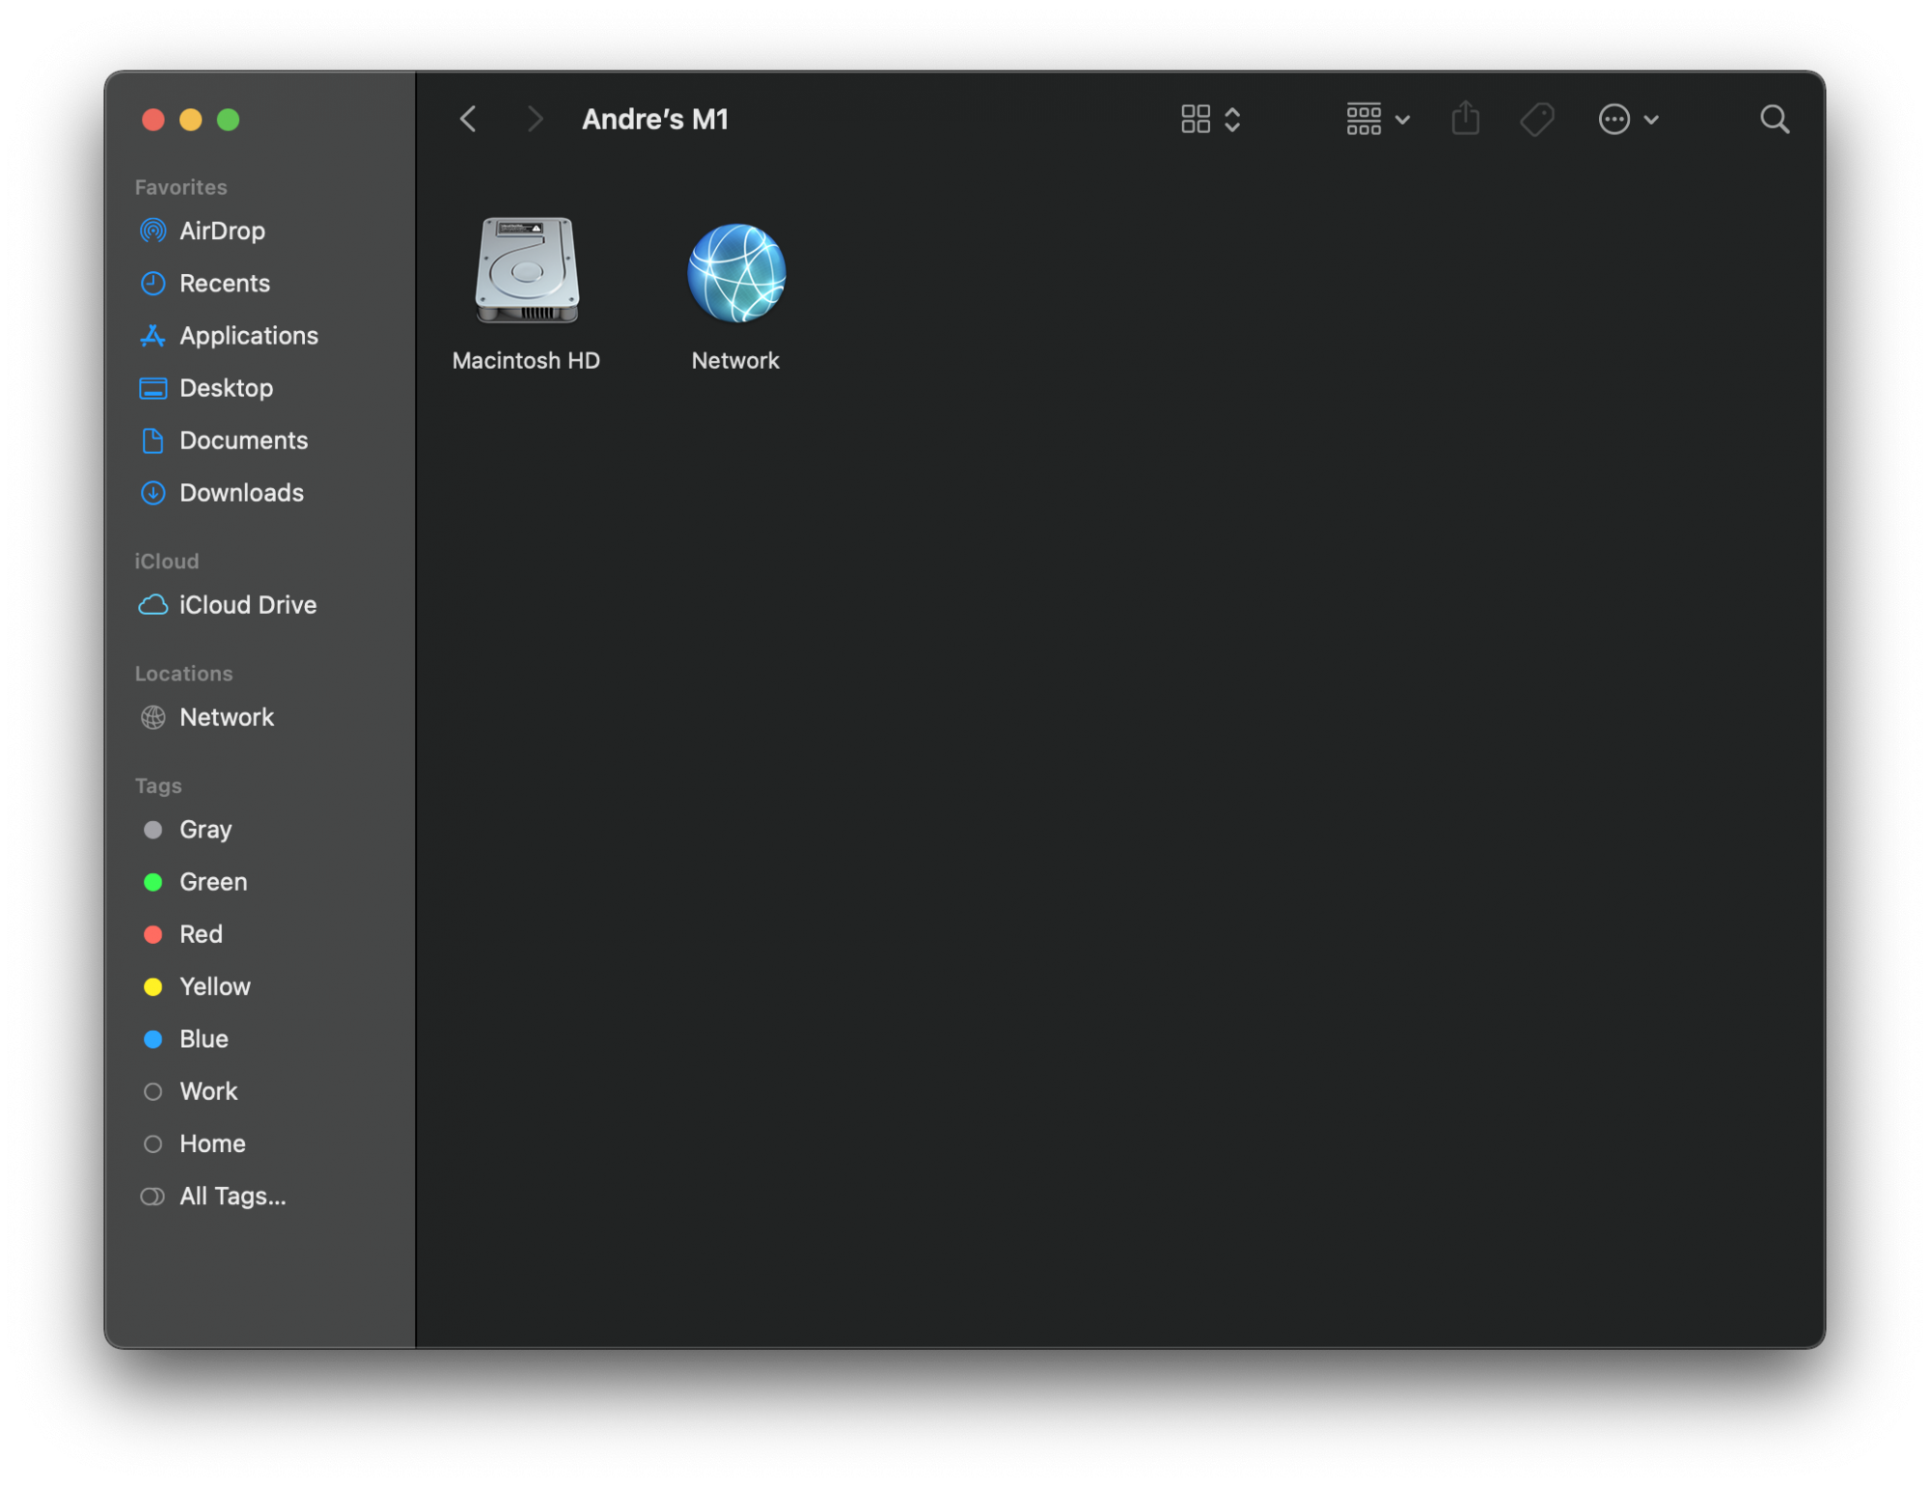1930x1487 pixels.
Task: Select the Work tag
Action: pos(207,1091)
